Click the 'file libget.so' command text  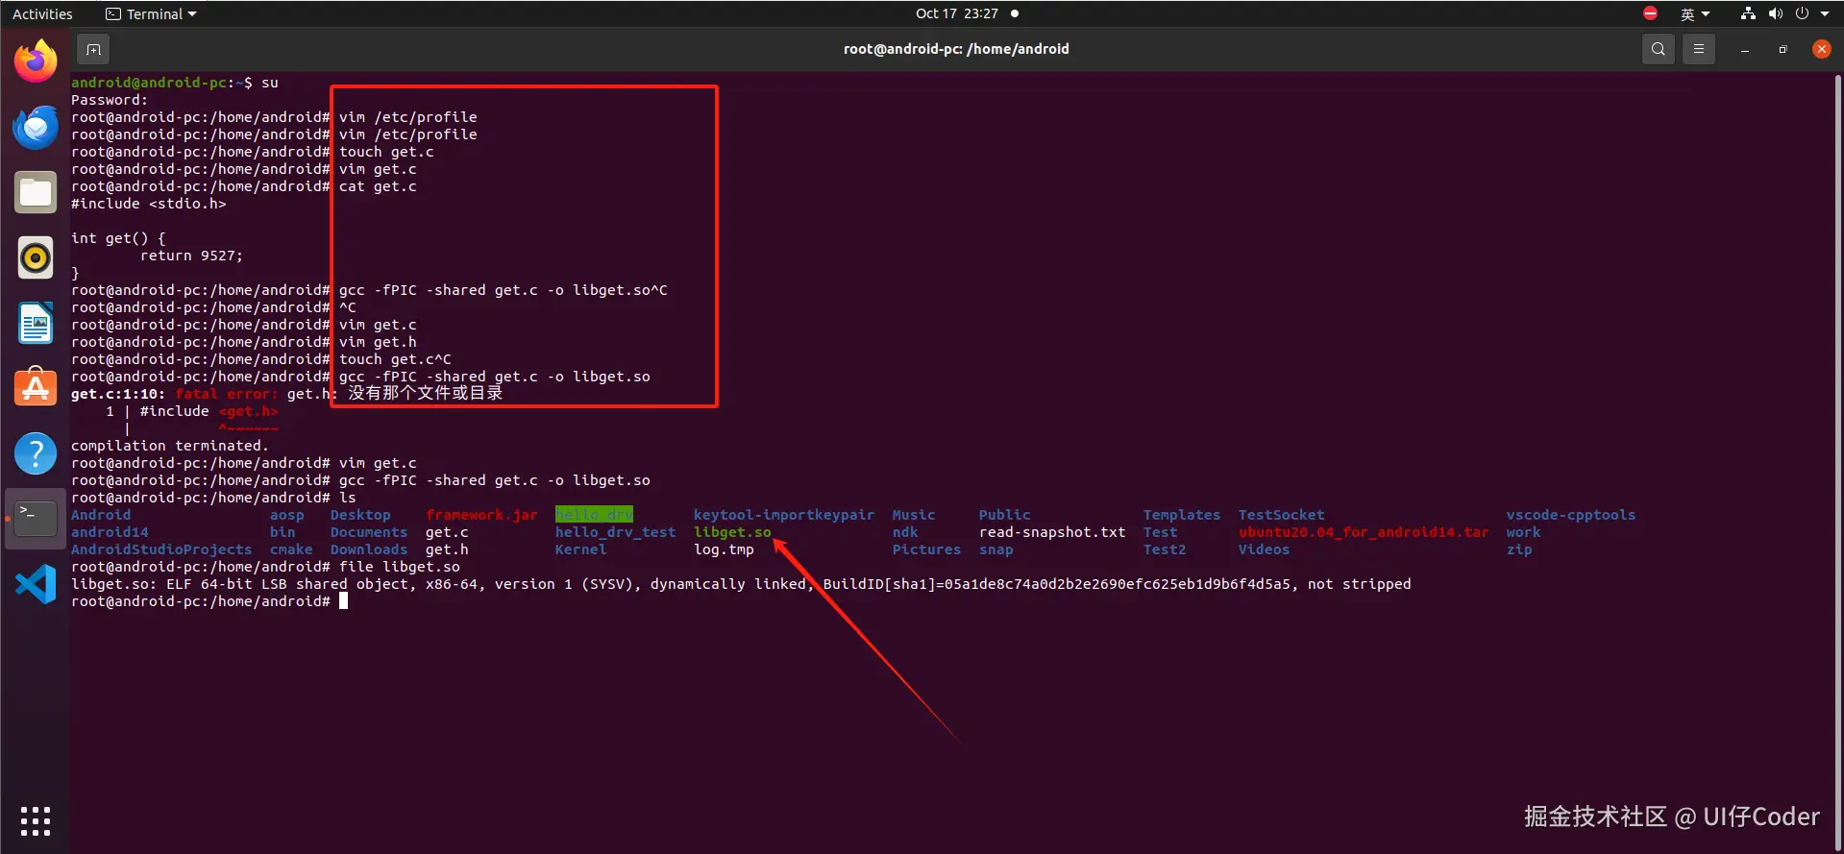[x=400, y=567]
